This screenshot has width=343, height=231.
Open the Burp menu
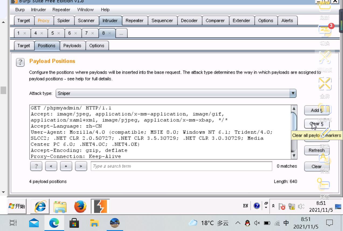pos(20,10)
